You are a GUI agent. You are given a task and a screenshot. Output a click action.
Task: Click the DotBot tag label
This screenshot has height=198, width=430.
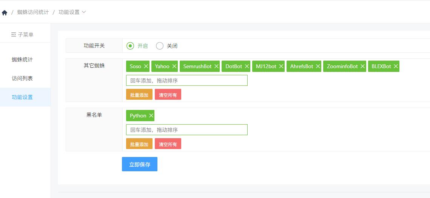pos(234,67)
